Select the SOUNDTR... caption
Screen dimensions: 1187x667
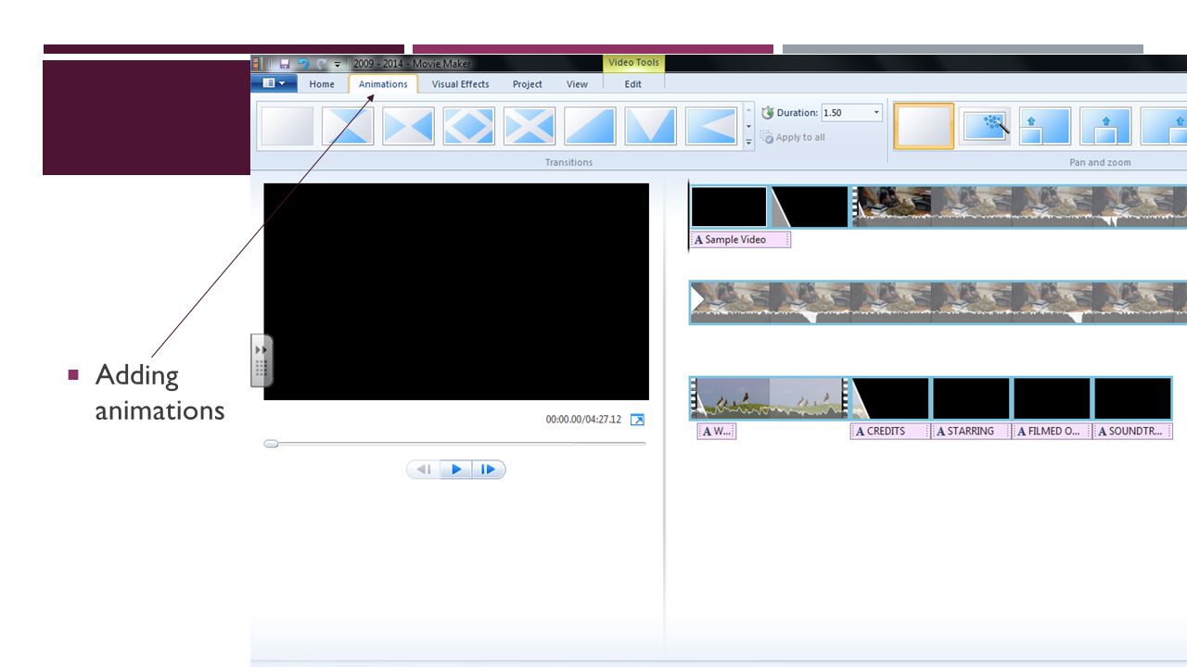1132,431
